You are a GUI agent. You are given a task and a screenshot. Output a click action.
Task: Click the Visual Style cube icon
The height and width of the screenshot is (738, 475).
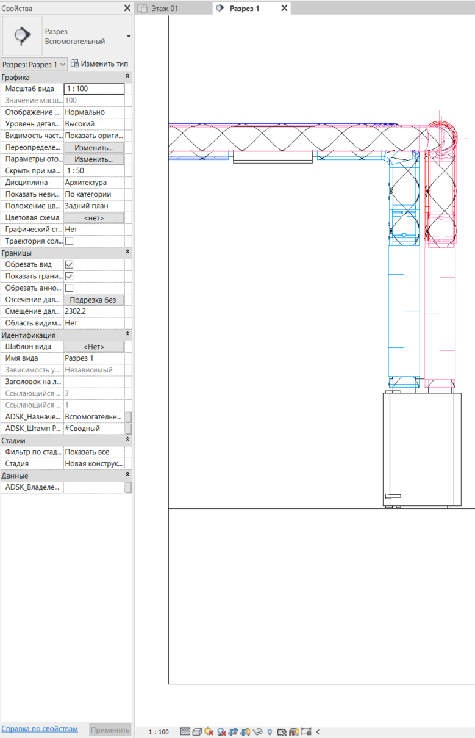pos(197,731)
